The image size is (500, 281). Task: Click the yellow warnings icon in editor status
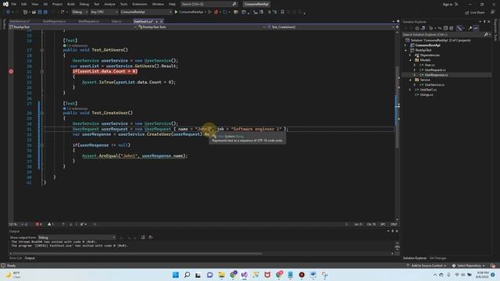click(x=50, y=224)
